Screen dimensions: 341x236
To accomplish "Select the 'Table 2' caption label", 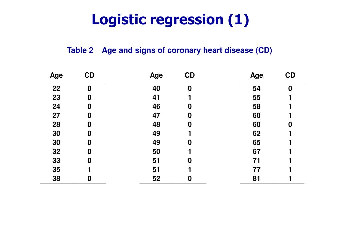I will click(80, 50).
